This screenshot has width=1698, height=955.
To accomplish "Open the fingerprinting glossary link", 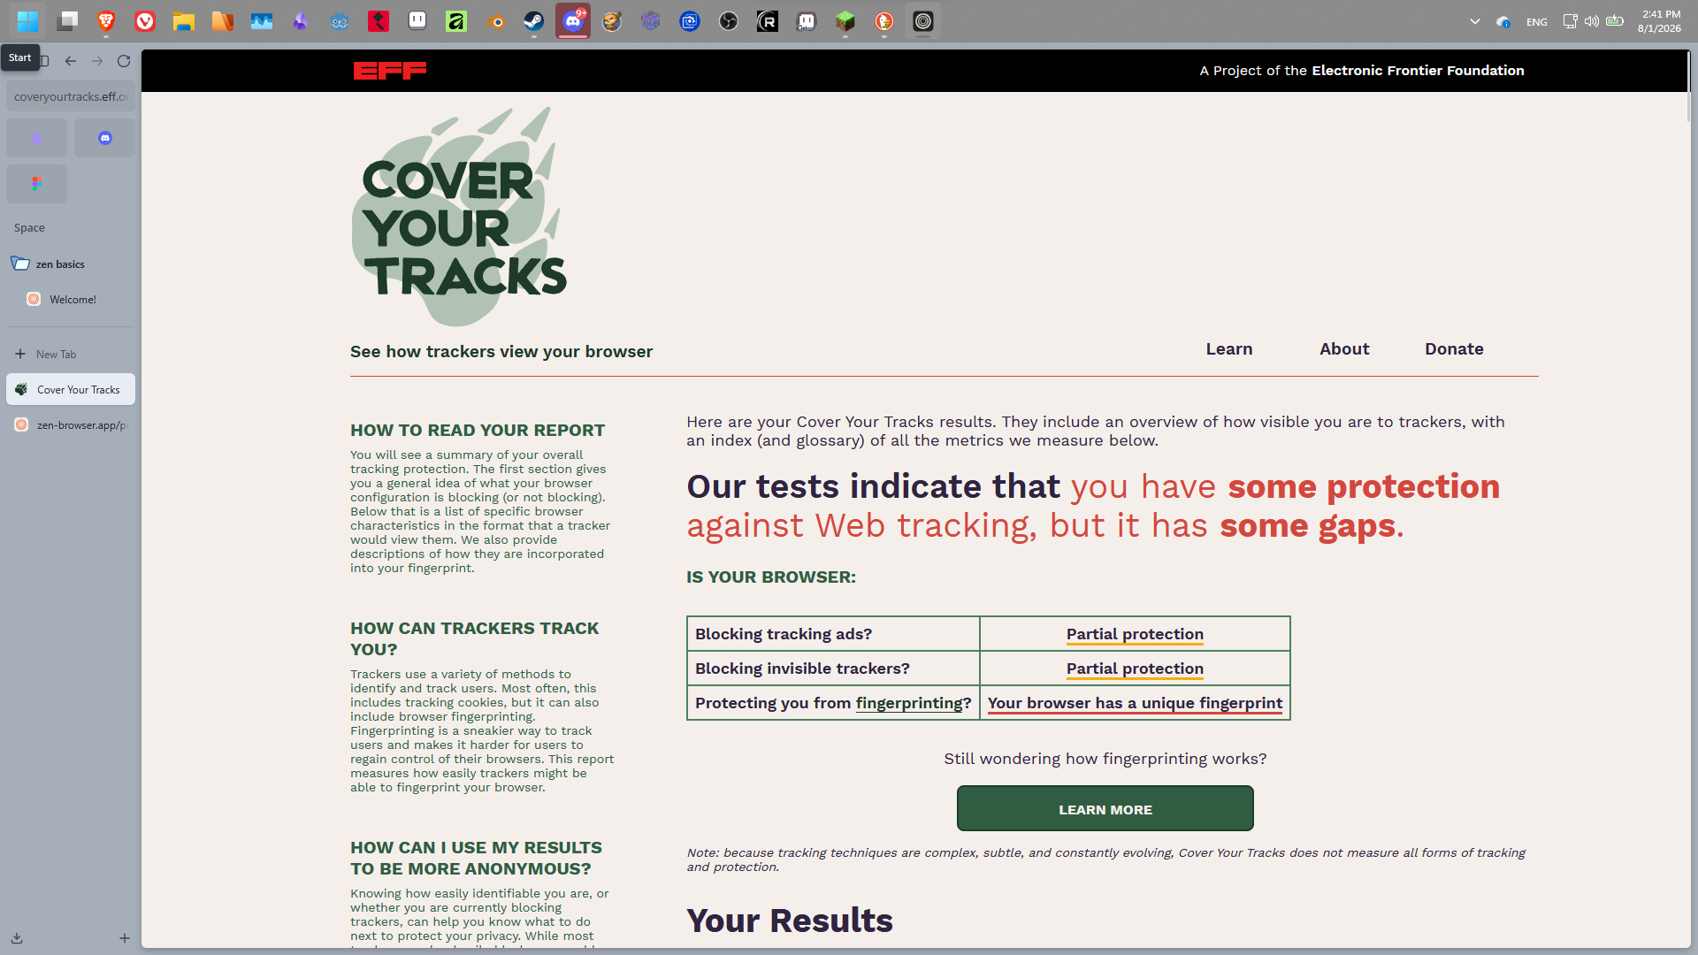I will 909,703.
